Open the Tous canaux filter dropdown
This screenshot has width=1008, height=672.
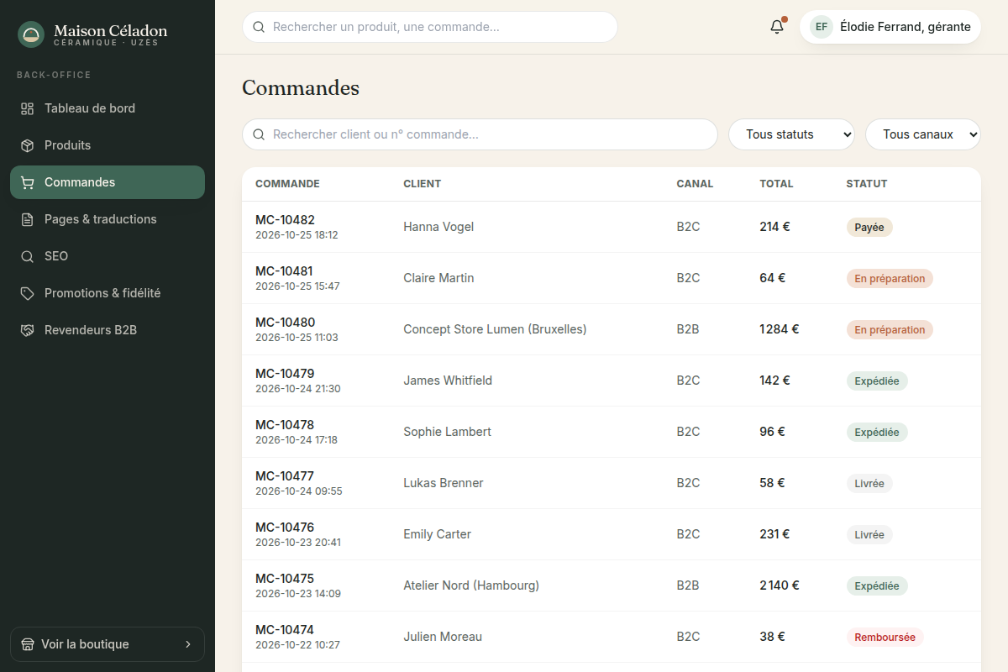coord(923,134)
